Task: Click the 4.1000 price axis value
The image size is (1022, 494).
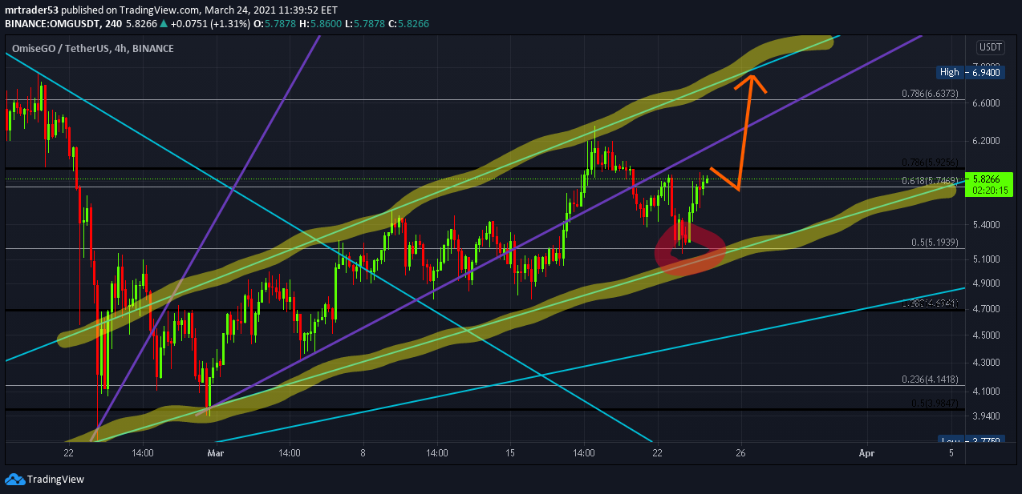Action: tap(985, 392)
